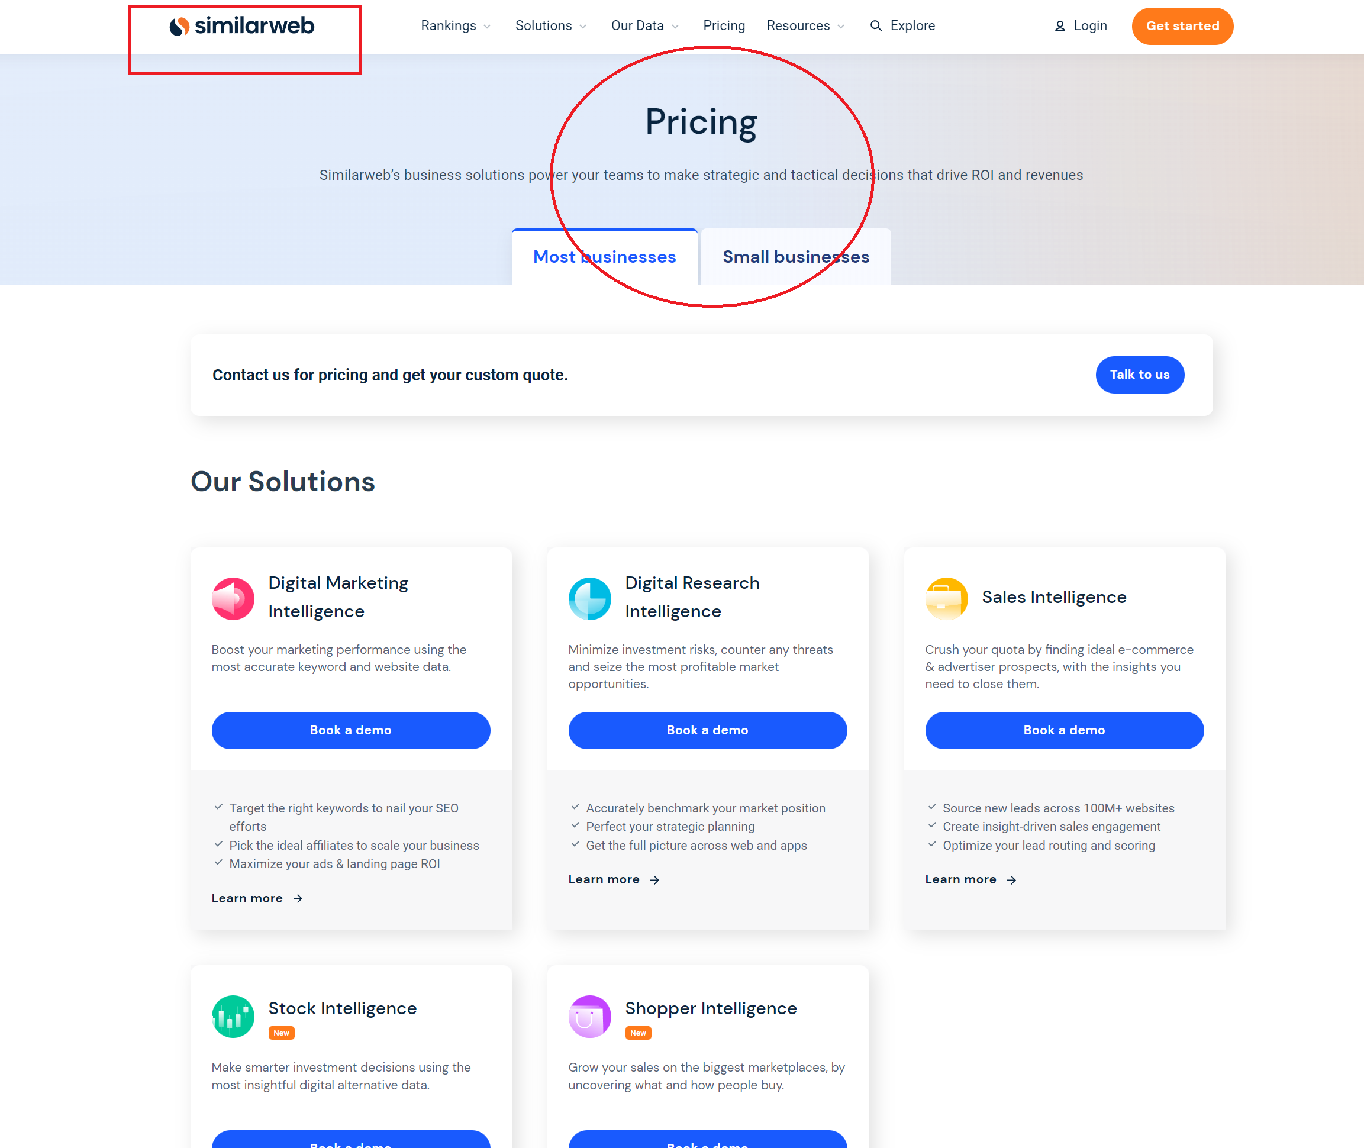Click the Digital Marketing Intelligence megaphone icon
Image resolution: width=1364 pixels, height=1148 pixels.
[x=233, y=598]
